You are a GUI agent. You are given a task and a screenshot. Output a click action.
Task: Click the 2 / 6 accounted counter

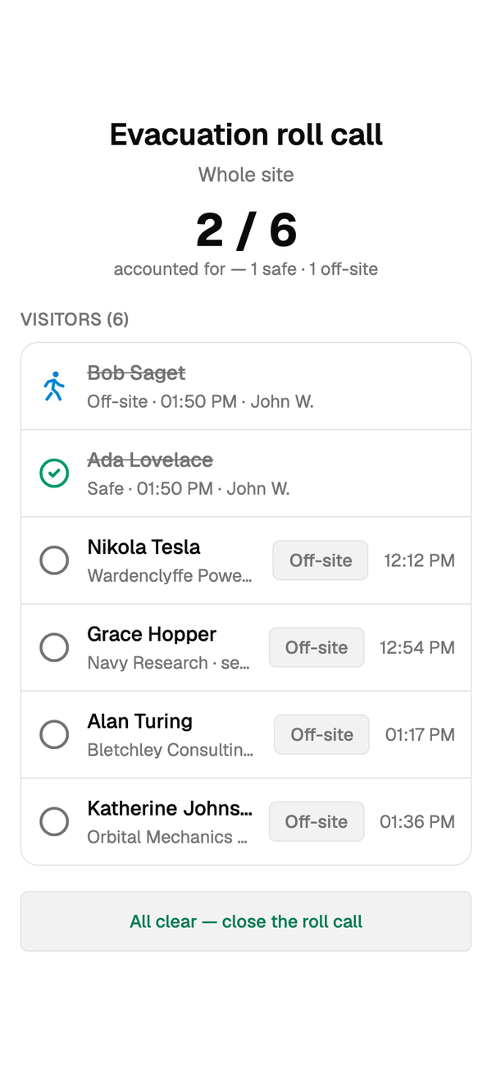pyautogui.click(x=246, y=230)
